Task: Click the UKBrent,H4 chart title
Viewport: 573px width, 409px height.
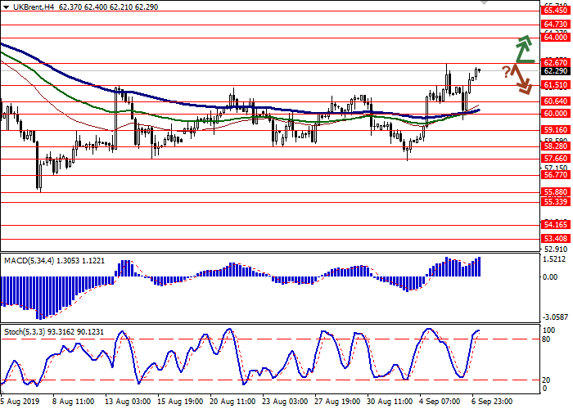Action: pos(29,7)
